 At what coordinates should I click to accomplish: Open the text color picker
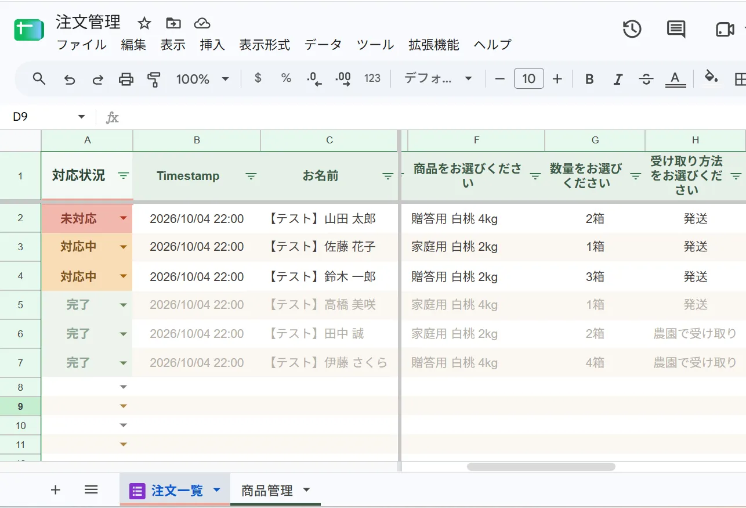tap(675, 79)
